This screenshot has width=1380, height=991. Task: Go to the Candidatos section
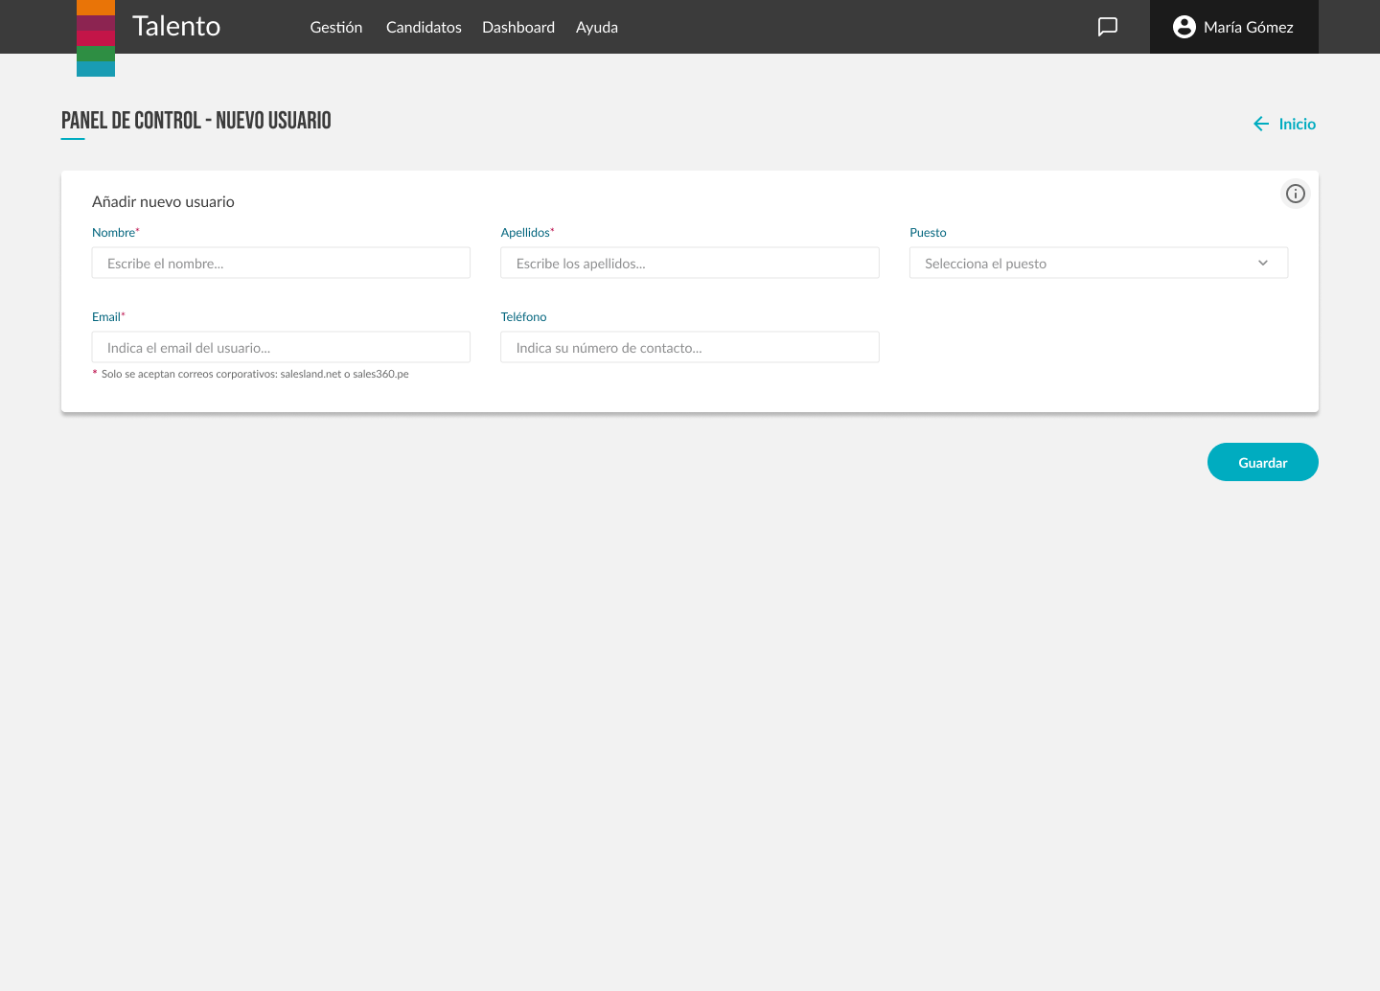point(424,27)
